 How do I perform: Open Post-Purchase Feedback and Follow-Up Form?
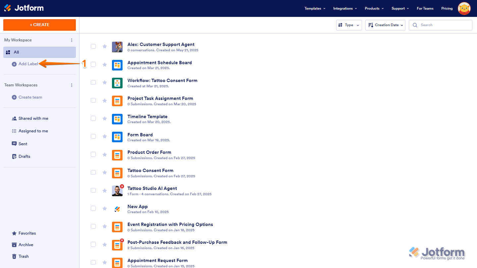tap(177, 242)
